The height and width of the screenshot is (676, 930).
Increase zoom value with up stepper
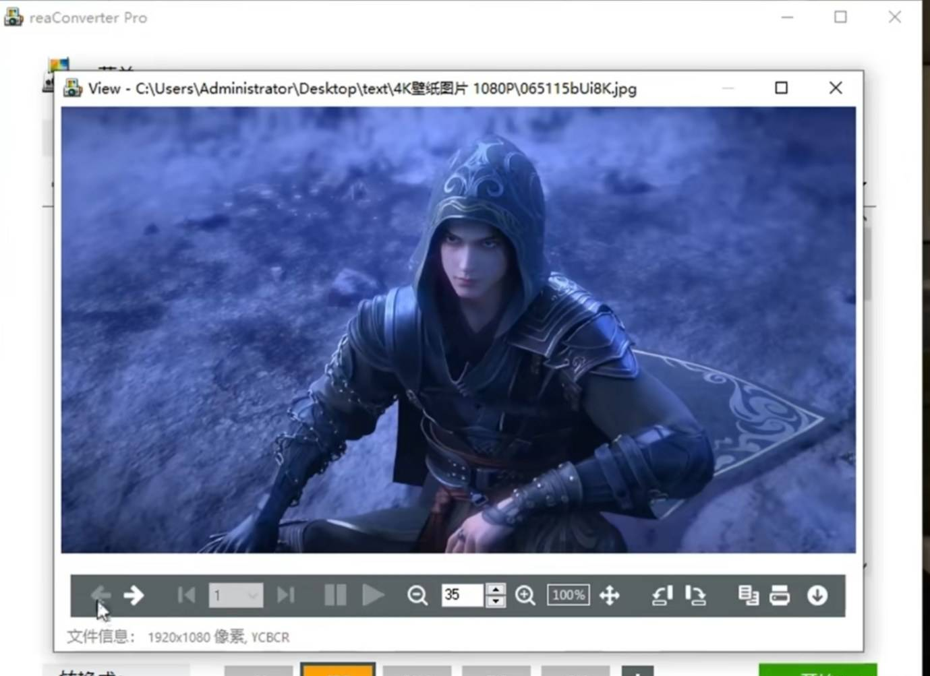(496, 589)
